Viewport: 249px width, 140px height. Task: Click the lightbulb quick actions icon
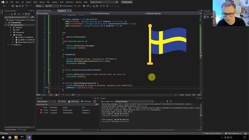click(47, 87)
